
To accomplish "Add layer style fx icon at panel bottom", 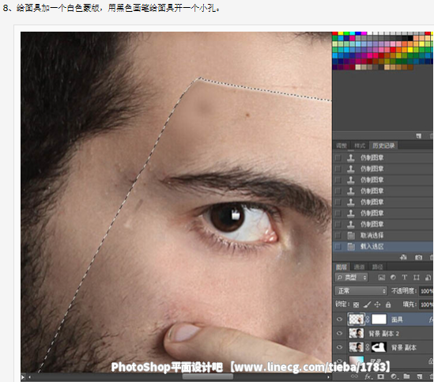I will pos(368,376).
